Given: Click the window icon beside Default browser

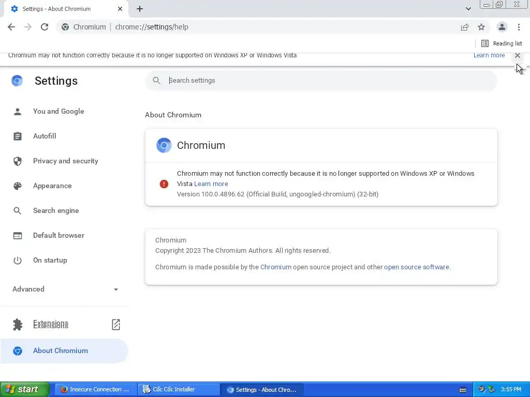Looking at the screenshot, I should [18, 236].
